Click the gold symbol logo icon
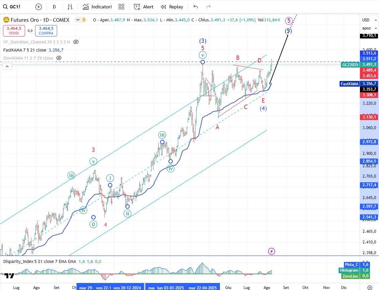Viewport: 379px width, 290px height. tap(6, 20)
